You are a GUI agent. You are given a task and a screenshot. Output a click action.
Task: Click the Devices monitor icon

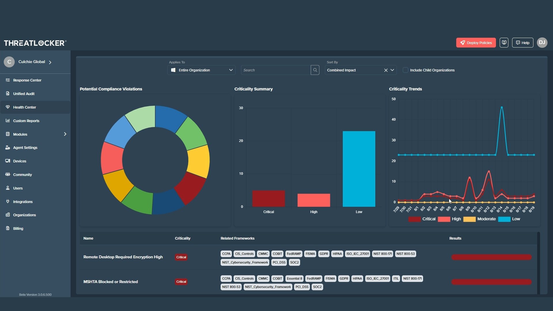click(x=8, y=161)
